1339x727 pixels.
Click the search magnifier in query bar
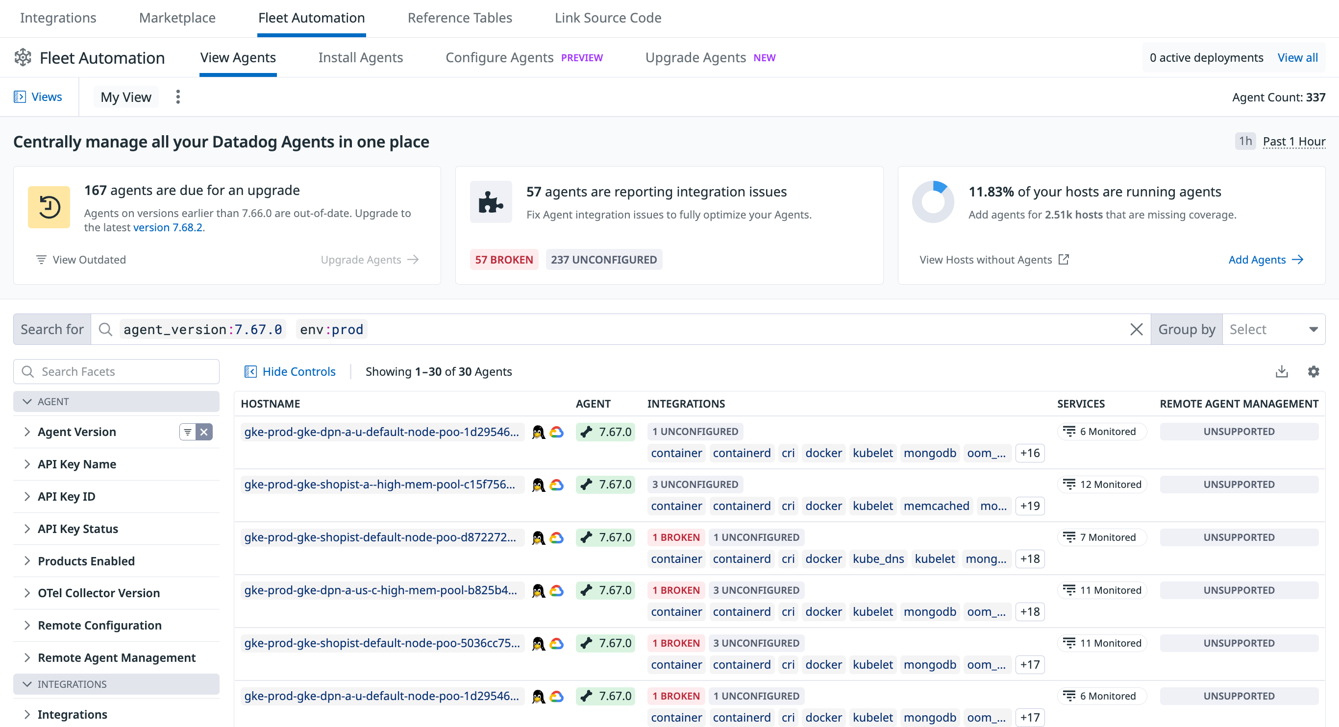coord(105,330)
